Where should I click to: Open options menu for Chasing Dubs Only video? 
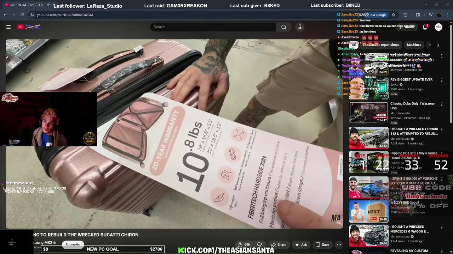(x=442, y=104)
